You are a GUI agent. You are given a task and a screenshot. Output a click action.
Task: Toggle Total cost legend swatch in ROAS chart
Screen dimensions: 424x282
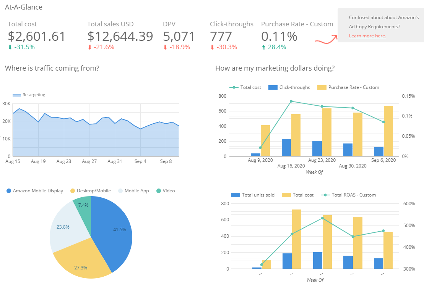point(286,195)
